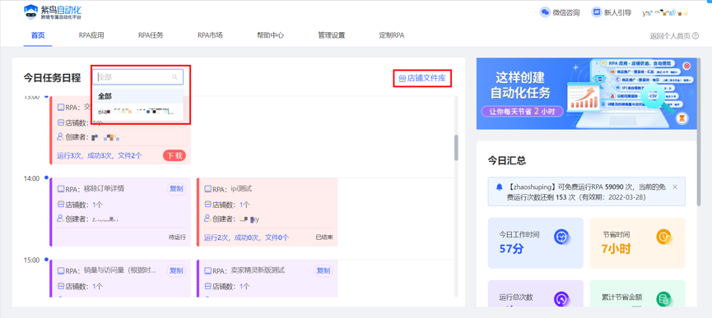
Task: Click 复制 on 卖家精灵新版测试 card
Action: (x=323, y=270)
